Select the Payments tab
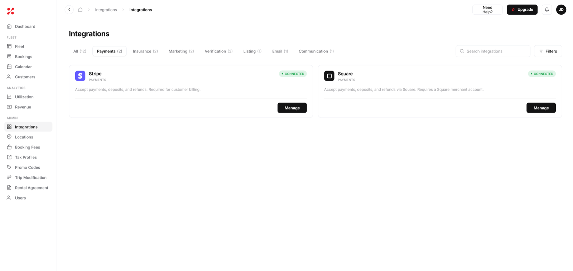 (110, 51)
